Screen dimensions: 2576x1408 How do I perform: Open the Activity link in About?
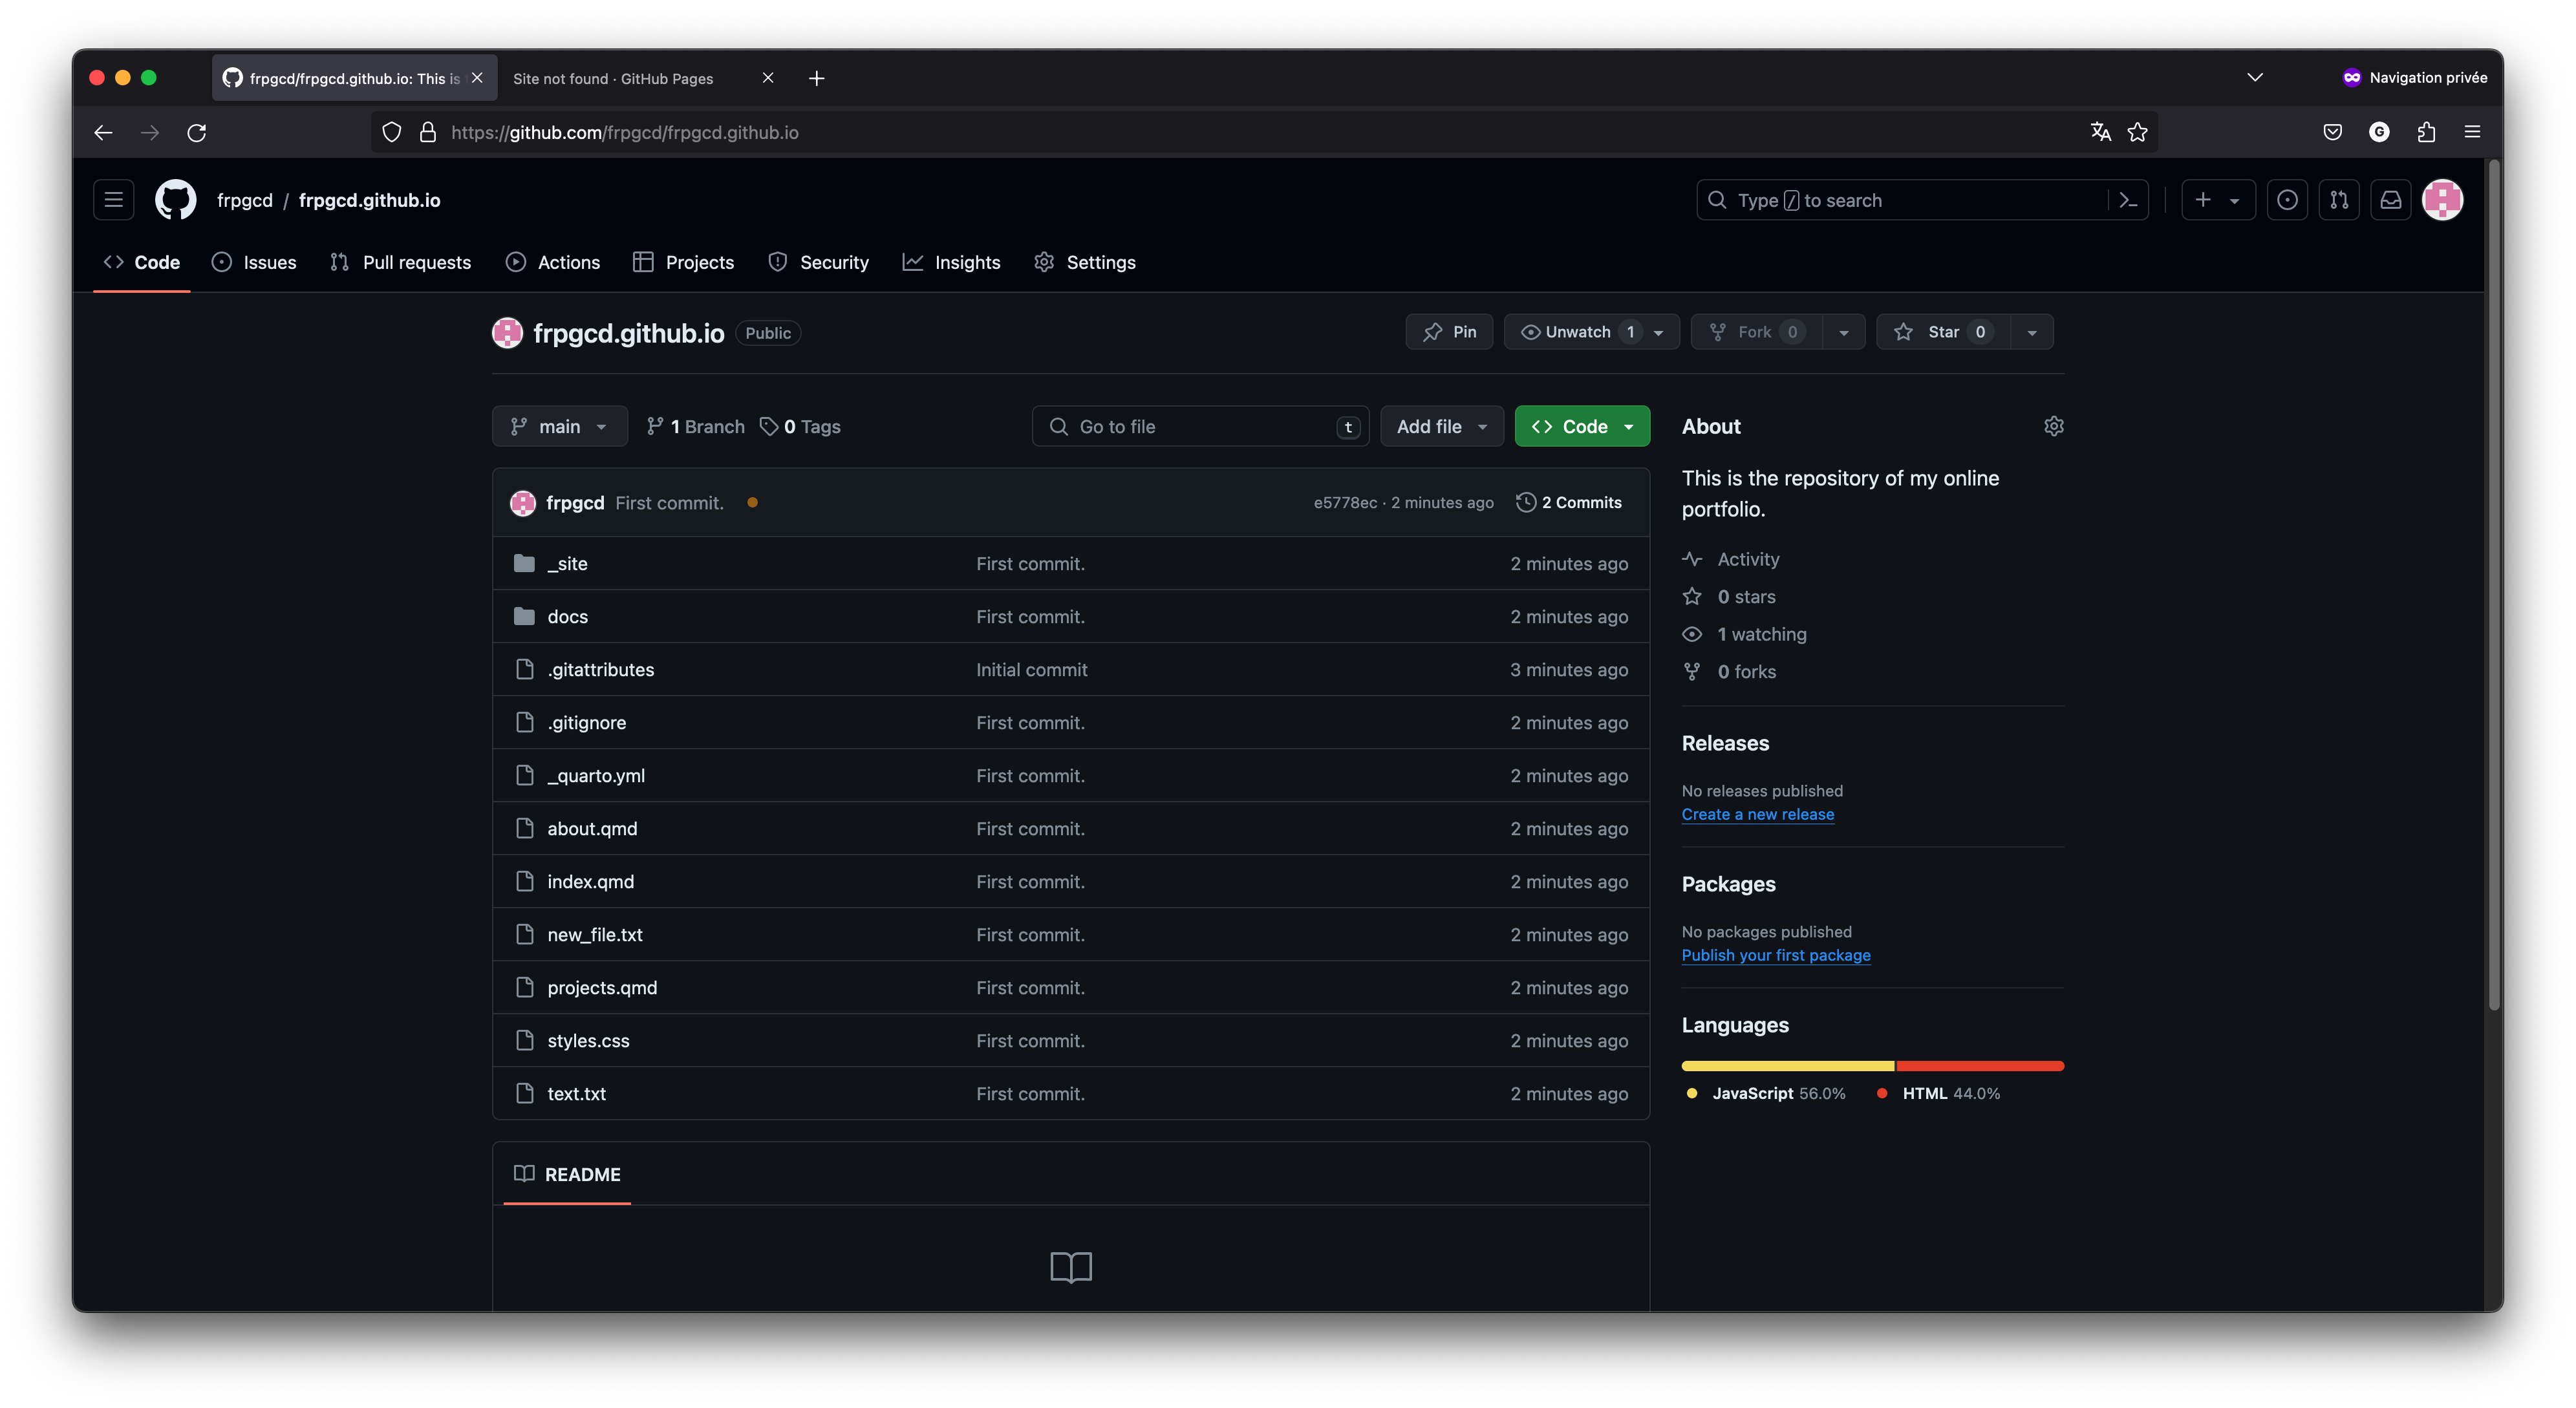click(1731, 559)
